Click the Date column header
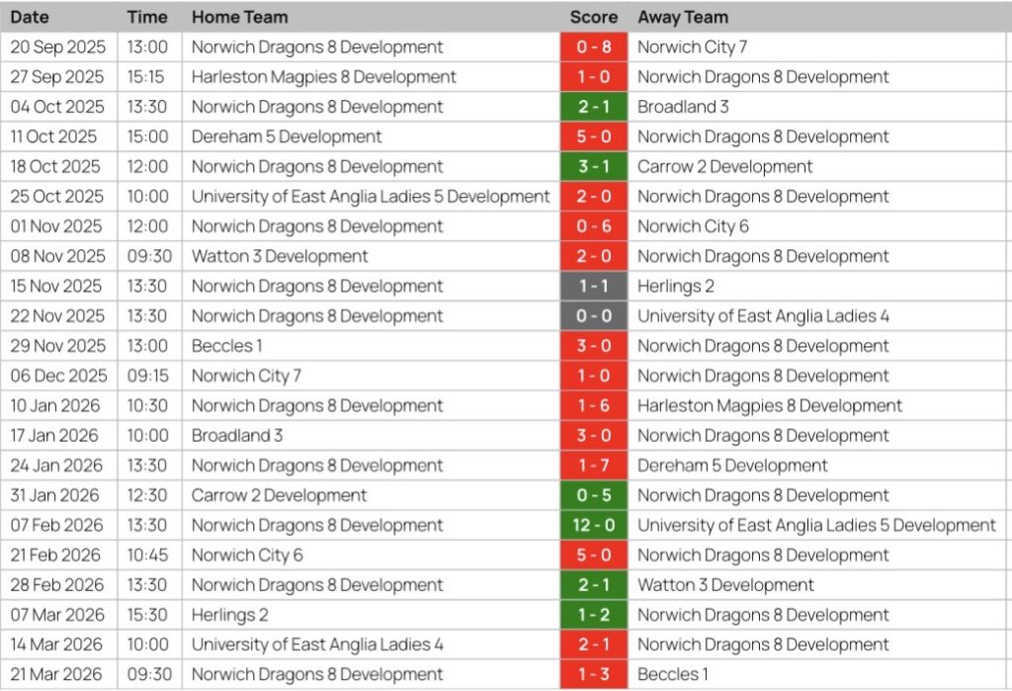 tap(30, 17)
